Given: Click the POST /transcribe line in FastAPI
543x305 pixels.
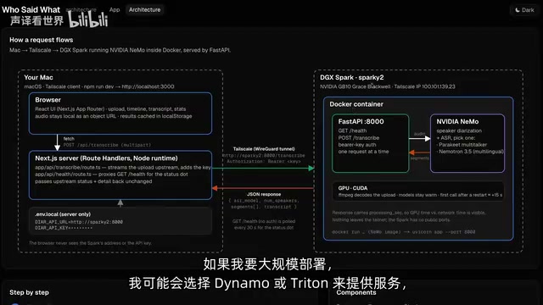Looking at the screenshot, I should (358, 137).
